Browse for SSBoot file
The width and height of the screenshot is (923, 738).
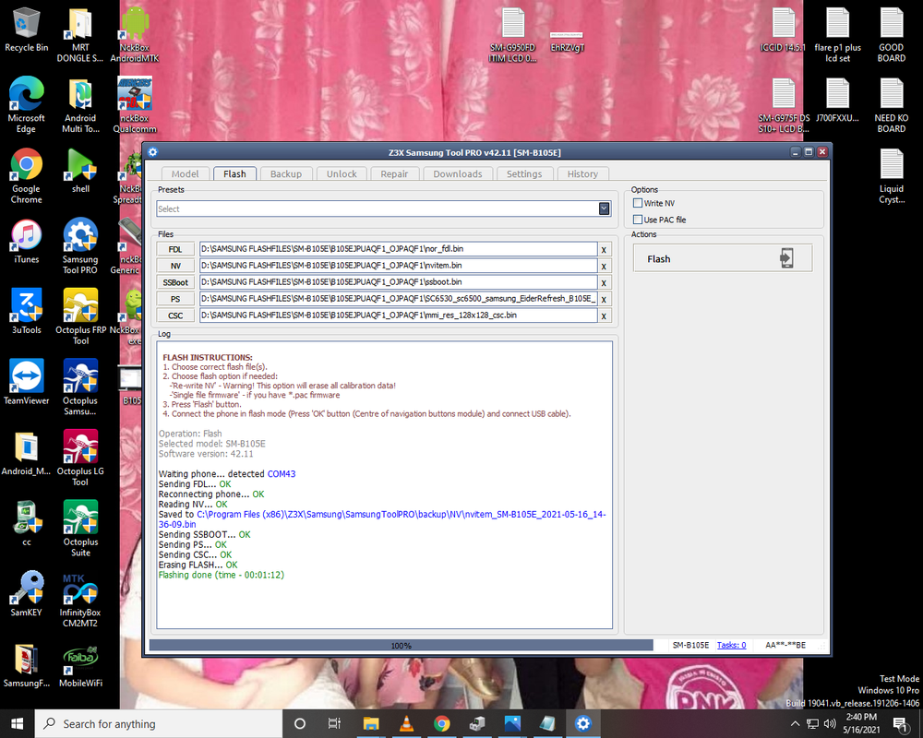[x=175, y=282]
